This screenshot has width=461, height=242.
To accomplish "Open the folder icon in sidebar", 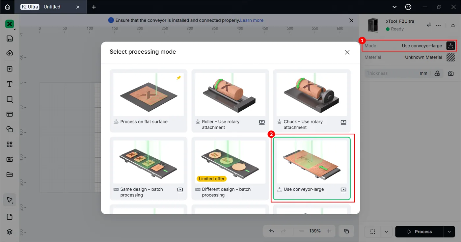I will pos(10,175).
